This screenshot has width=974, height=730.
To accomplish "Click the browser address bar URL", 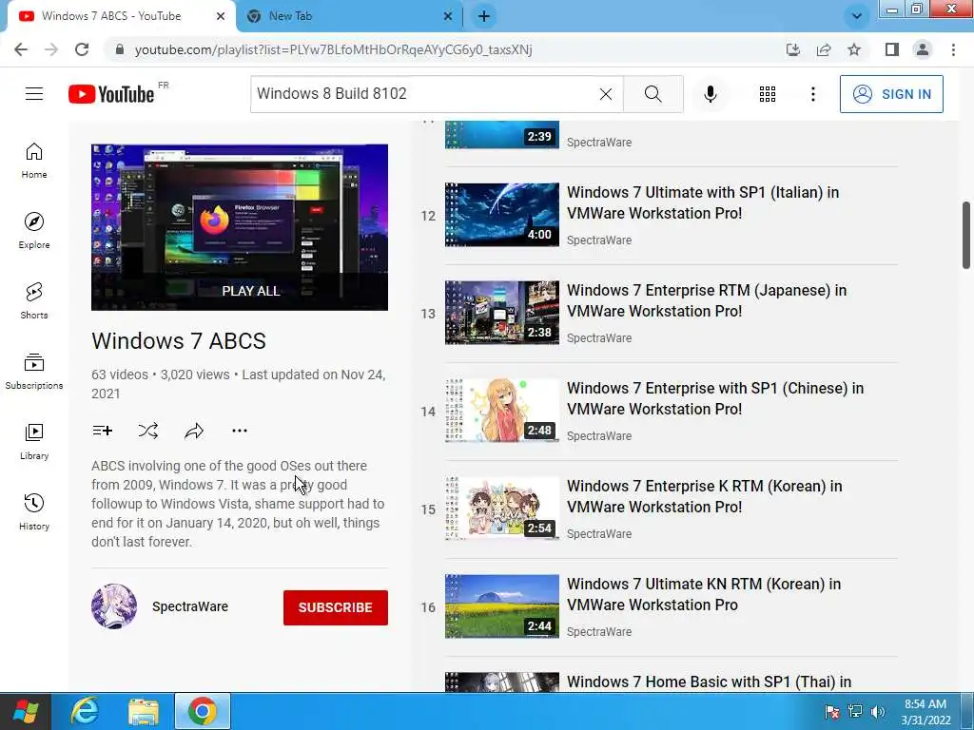I will pos(334,49).
